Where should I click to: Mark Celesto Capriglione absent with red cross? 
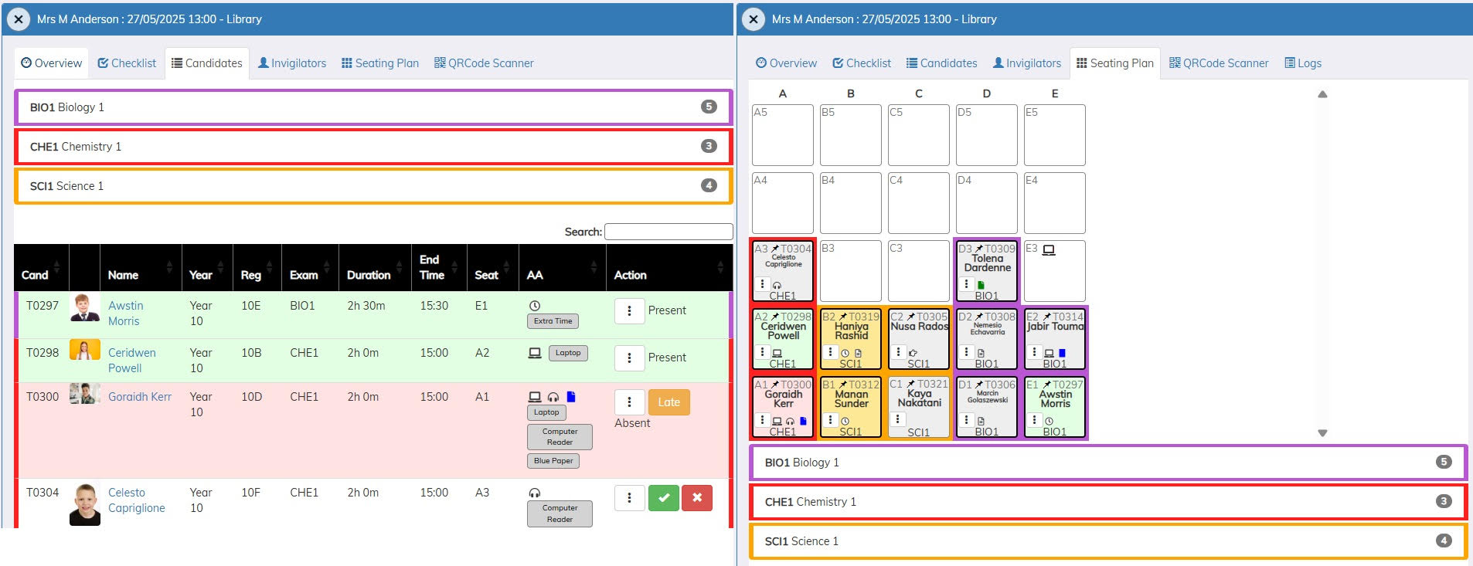(x=696, y=498)
